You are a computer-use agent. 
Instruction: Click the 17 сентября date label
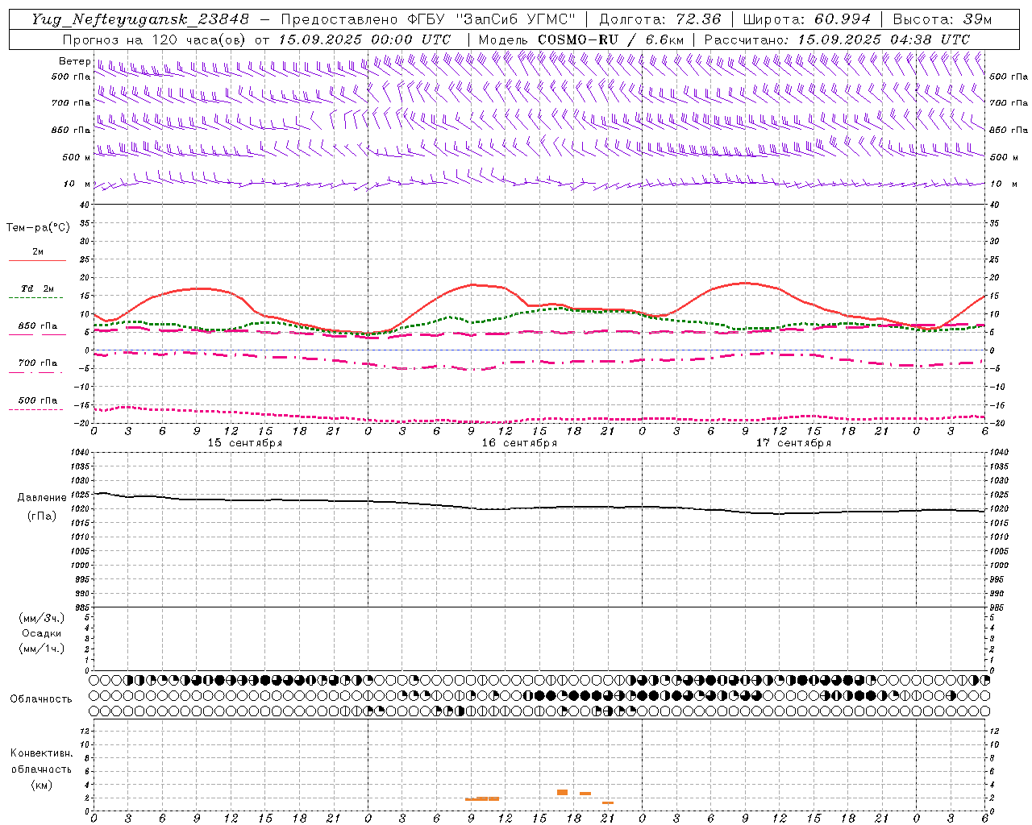793,443
